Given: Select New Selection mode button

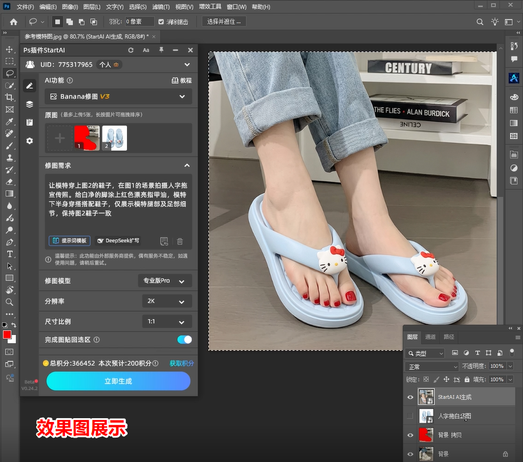Looking at the screenshot, I should [x=58, y=22].
